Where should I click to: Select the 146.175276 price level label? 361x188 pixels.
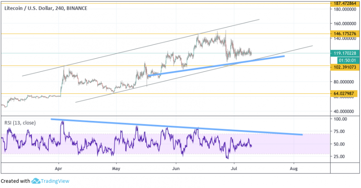coord(345,33)
